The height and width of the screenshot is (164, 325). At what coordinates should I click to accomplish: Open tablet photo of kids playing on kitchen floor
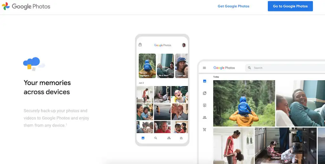coord(286,146)
